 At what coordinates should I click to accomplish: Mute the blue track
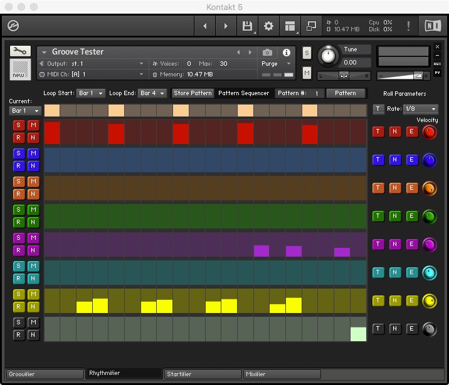pos(33,153)
